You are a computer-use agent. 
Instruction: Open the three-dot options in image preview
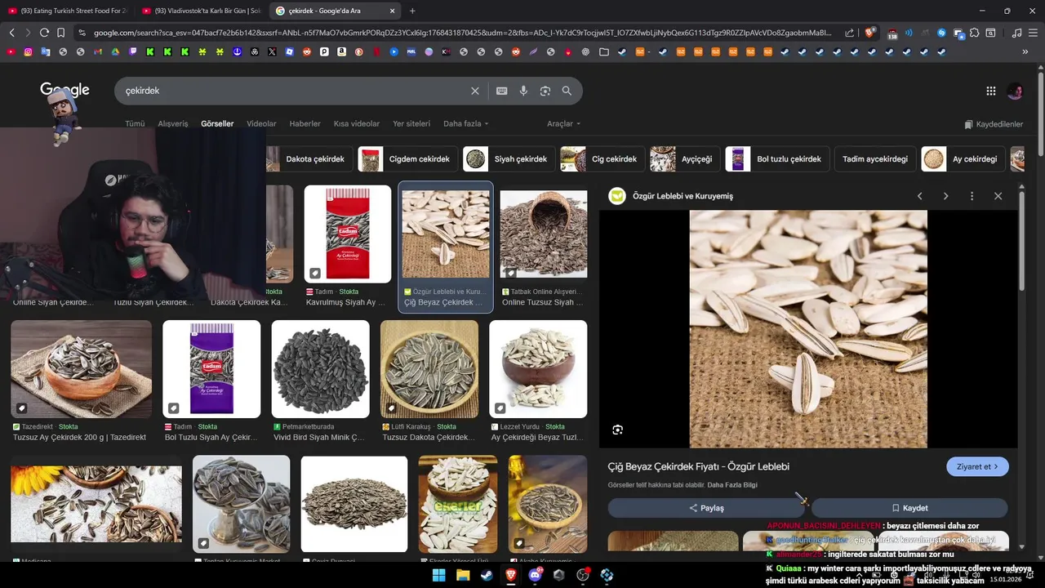pyautogui.click(x=972, y=196)
